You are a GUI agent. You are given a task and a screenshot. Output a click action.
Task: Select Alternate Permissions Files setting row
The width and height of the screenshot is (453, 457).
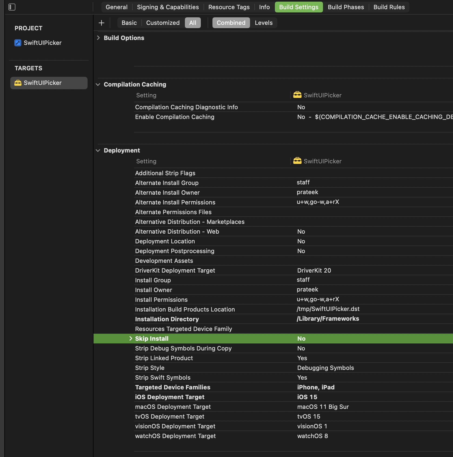coord(294,212)
